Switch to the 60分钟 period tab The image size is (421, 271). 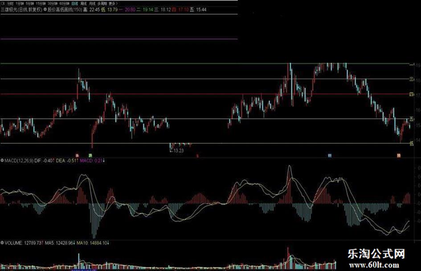pyautogui.click(x=64, y=4)
